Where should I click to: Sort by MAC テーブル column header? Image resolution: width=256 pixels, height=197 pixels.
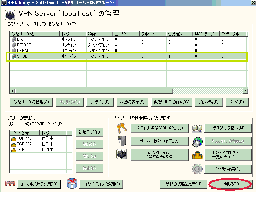206,34
